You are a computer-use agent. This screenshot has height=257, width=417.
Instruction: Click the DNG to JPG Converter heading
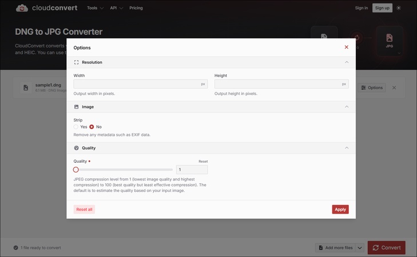58,31
